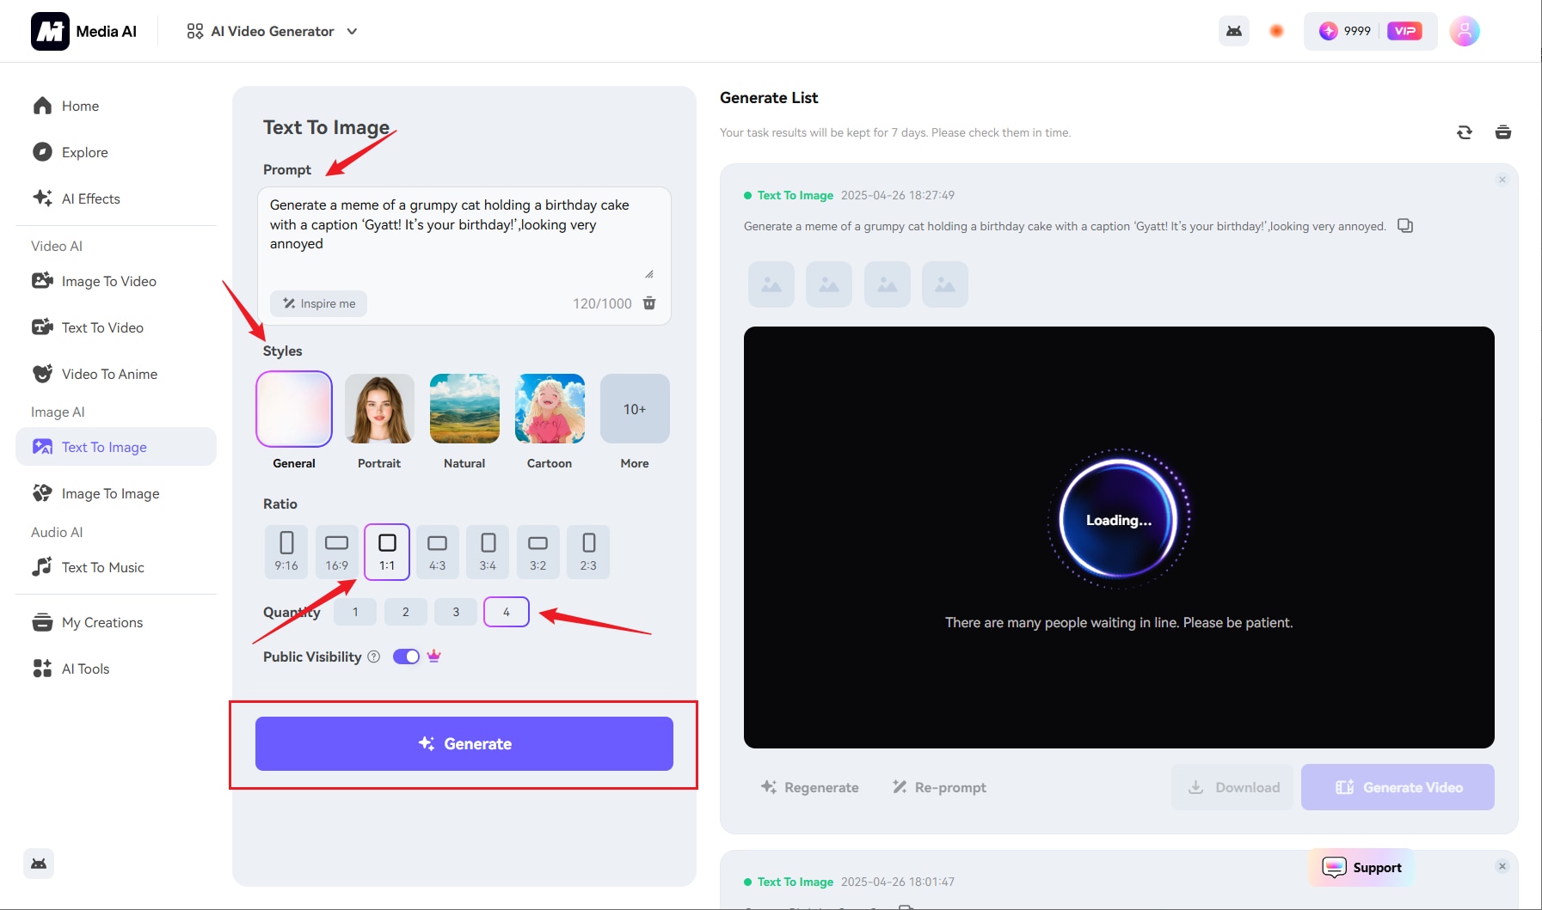Copy the prompt text in Generate List

tap(1405, 226)
